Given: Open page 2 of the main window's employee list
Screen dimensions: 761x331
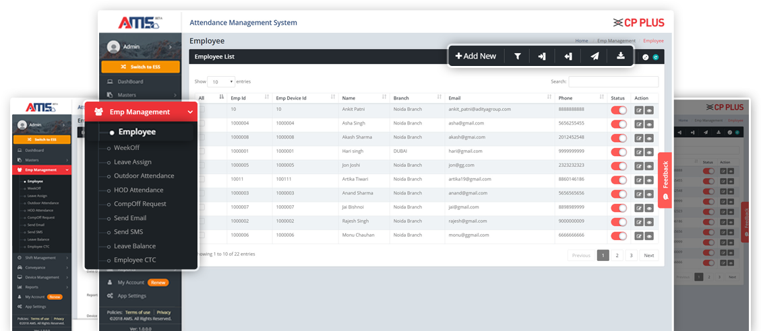Looking at the screenshot, I should [x=617, y=256].
